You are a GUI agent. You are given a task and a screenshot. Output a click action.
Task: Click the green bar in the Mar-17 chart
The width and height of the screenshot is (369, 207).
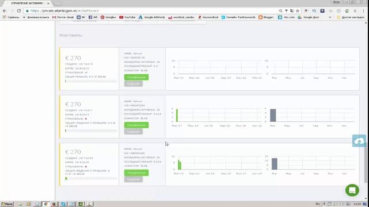click(x=177, y=115)
